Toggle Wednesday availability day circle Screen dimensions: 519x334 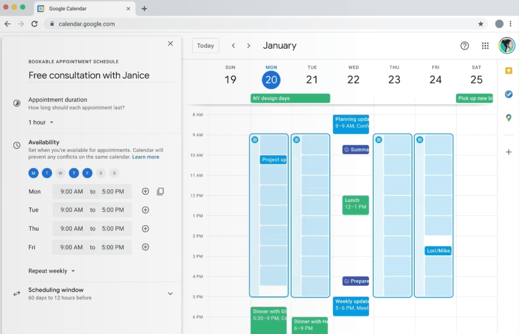coord(60,173)
